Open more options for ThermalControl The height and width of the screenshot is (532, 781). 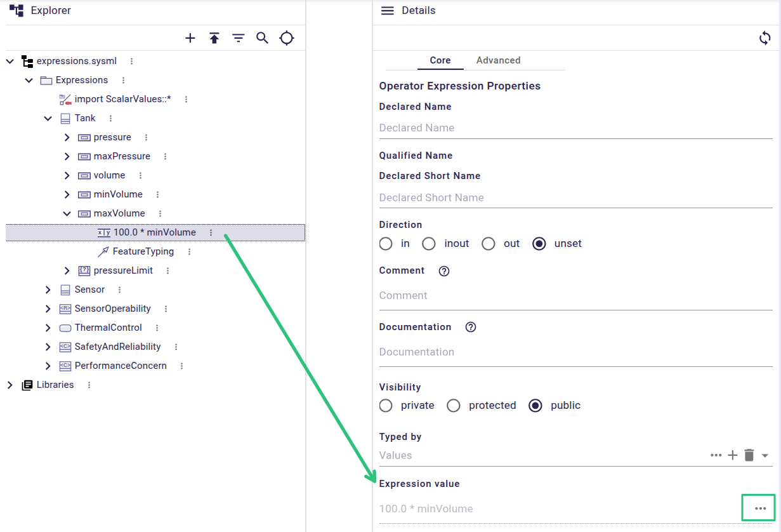[x=157, y=328]
